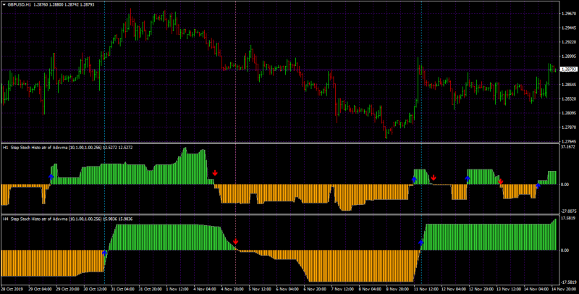Select the H4 red down arrow near 4 Nov 20:00
Screen dimensions: 579x294
[x=236, y=242]
